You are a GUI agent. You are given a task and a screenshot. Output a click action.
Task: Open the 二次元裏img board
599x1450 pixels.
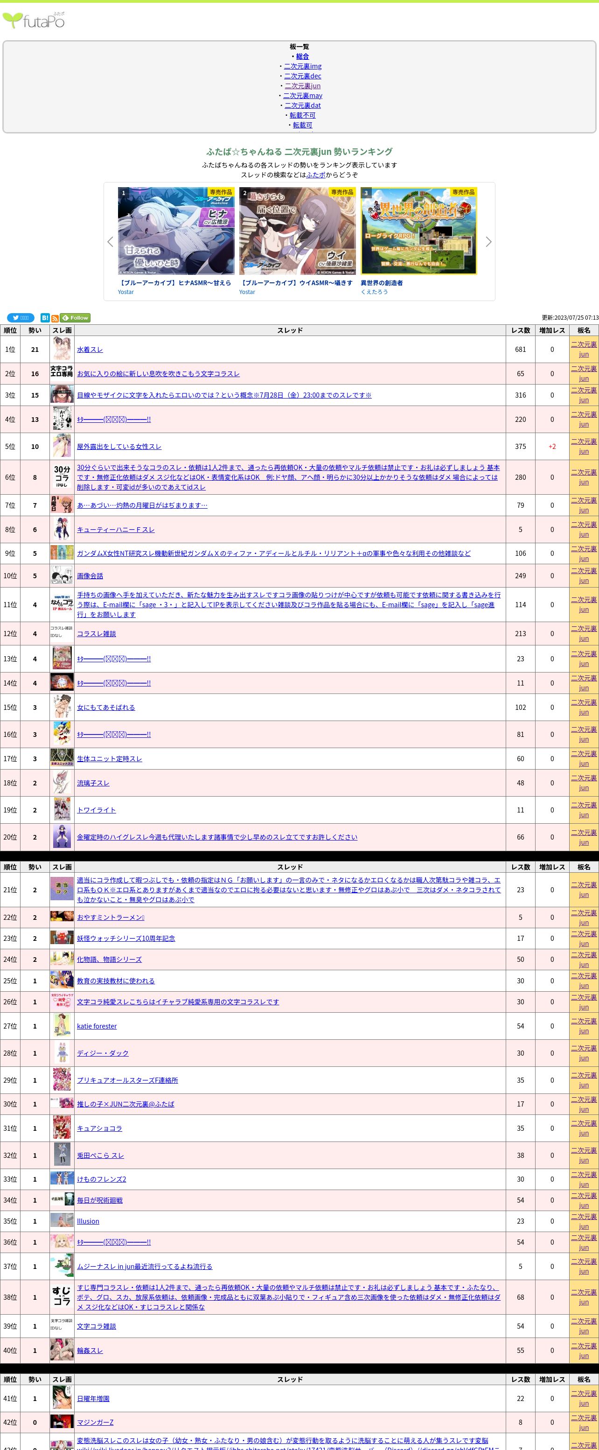coord(303,66)
